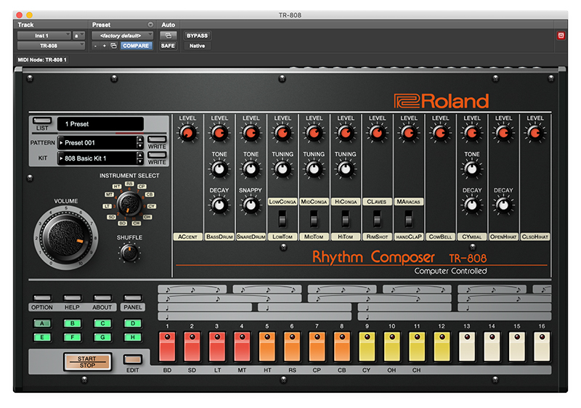Open the TR-808 plugin selector dropdown
Image resolution: width=581 pixels, height=408 pixels.
coord(51,46)
